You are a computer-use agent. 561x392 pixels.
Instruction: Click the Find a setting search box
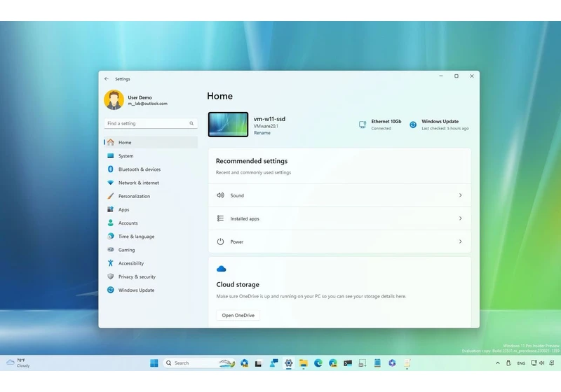[150, 123]
